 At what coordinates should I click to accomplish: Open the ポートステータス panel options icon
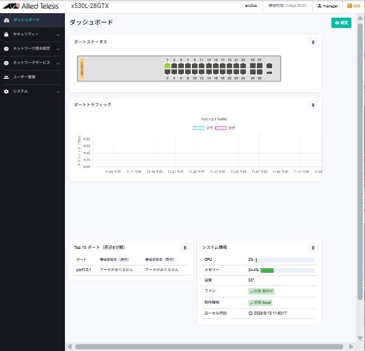click(x=313, y=42)
